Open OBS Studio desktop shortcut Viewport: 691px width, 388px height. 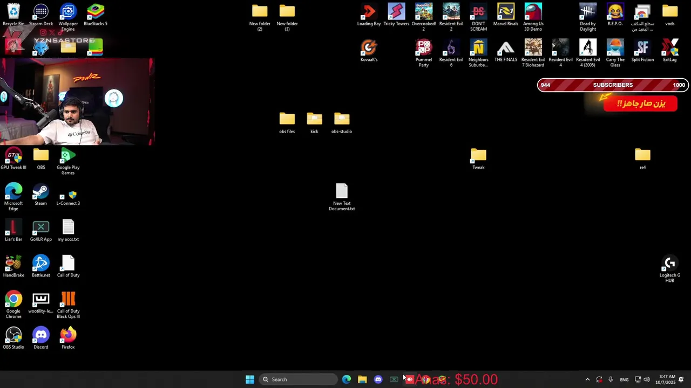(x=13, y=338)
